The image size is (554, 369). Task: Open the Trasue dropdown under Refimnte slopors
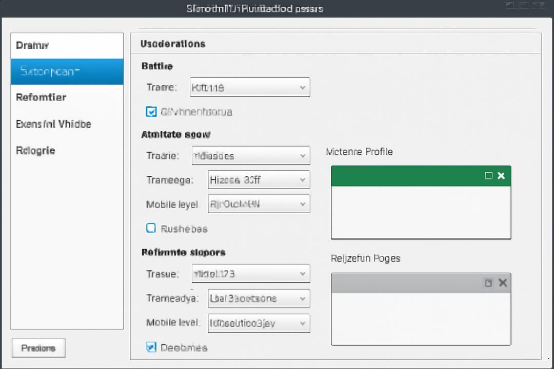coord(251,274)
